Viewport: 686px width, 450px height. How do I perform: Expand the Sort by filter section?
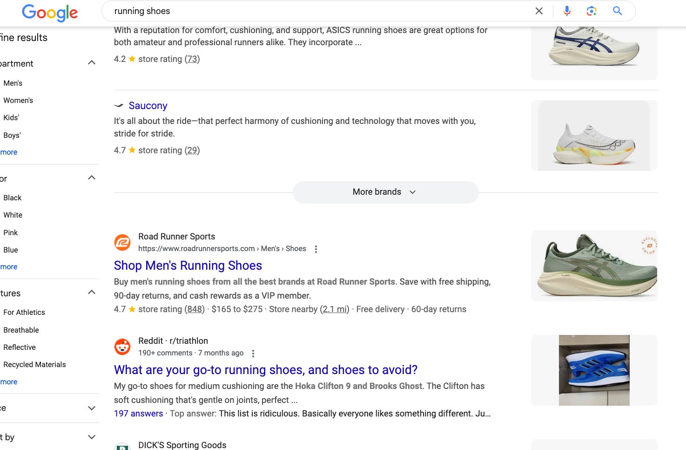tap(92, 437)
